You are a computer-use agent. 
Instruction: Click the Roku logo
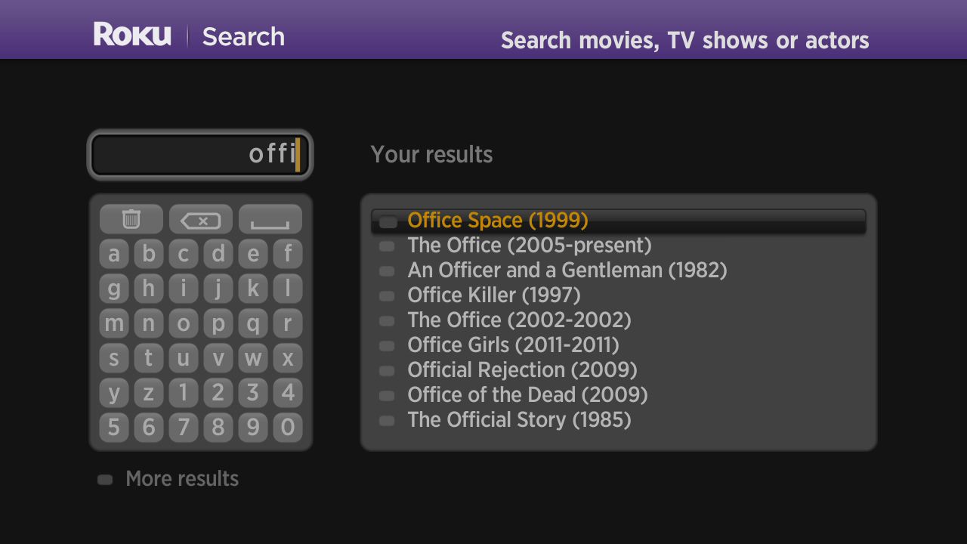(x=132, y=35)
